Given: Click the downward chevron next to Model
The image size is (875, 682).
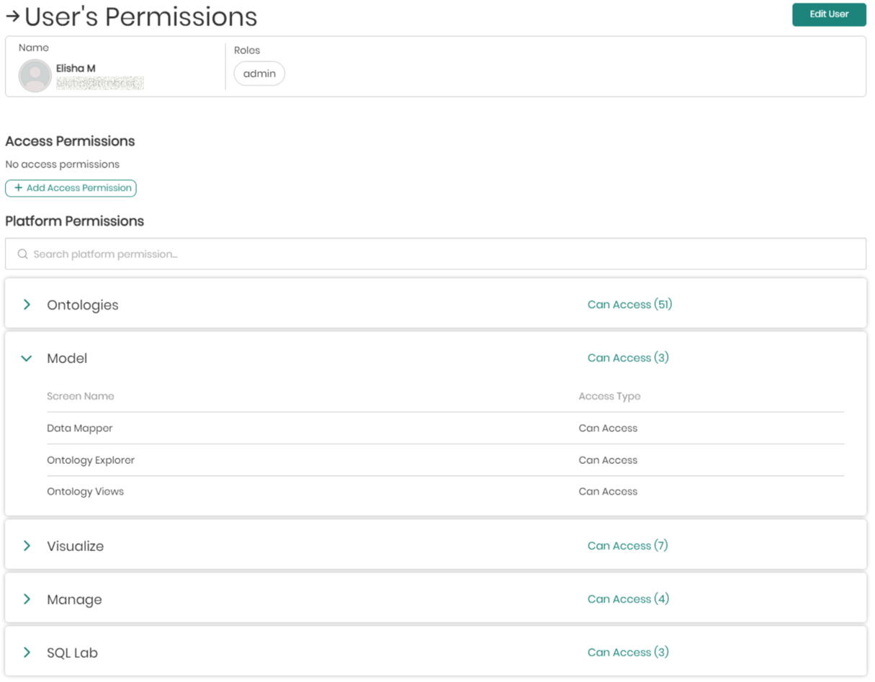Looking at the screenshot, I should [27, 358].
